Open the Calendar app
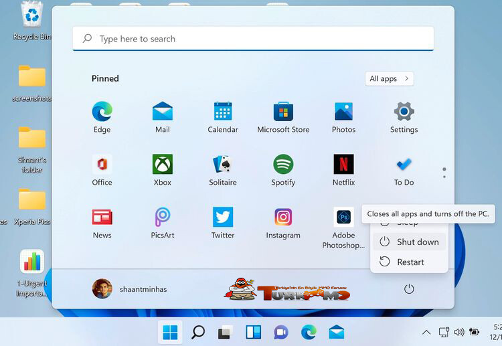Image resolution: width=502 pixels, height=346 pixels. click(x=223, y=117)
